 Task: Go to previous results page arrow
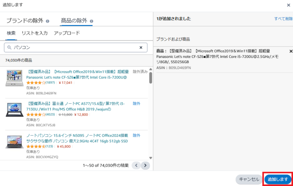pos(136,165)
